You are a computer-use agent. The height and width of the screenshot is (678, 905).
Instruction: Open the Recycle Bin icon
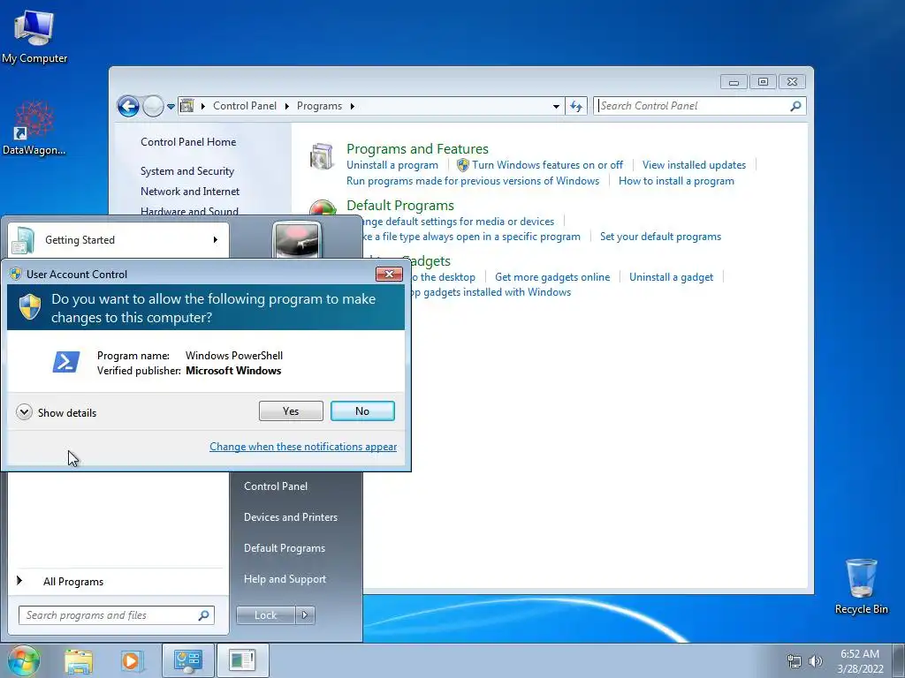pyautogui.click(x=861, y=586)
